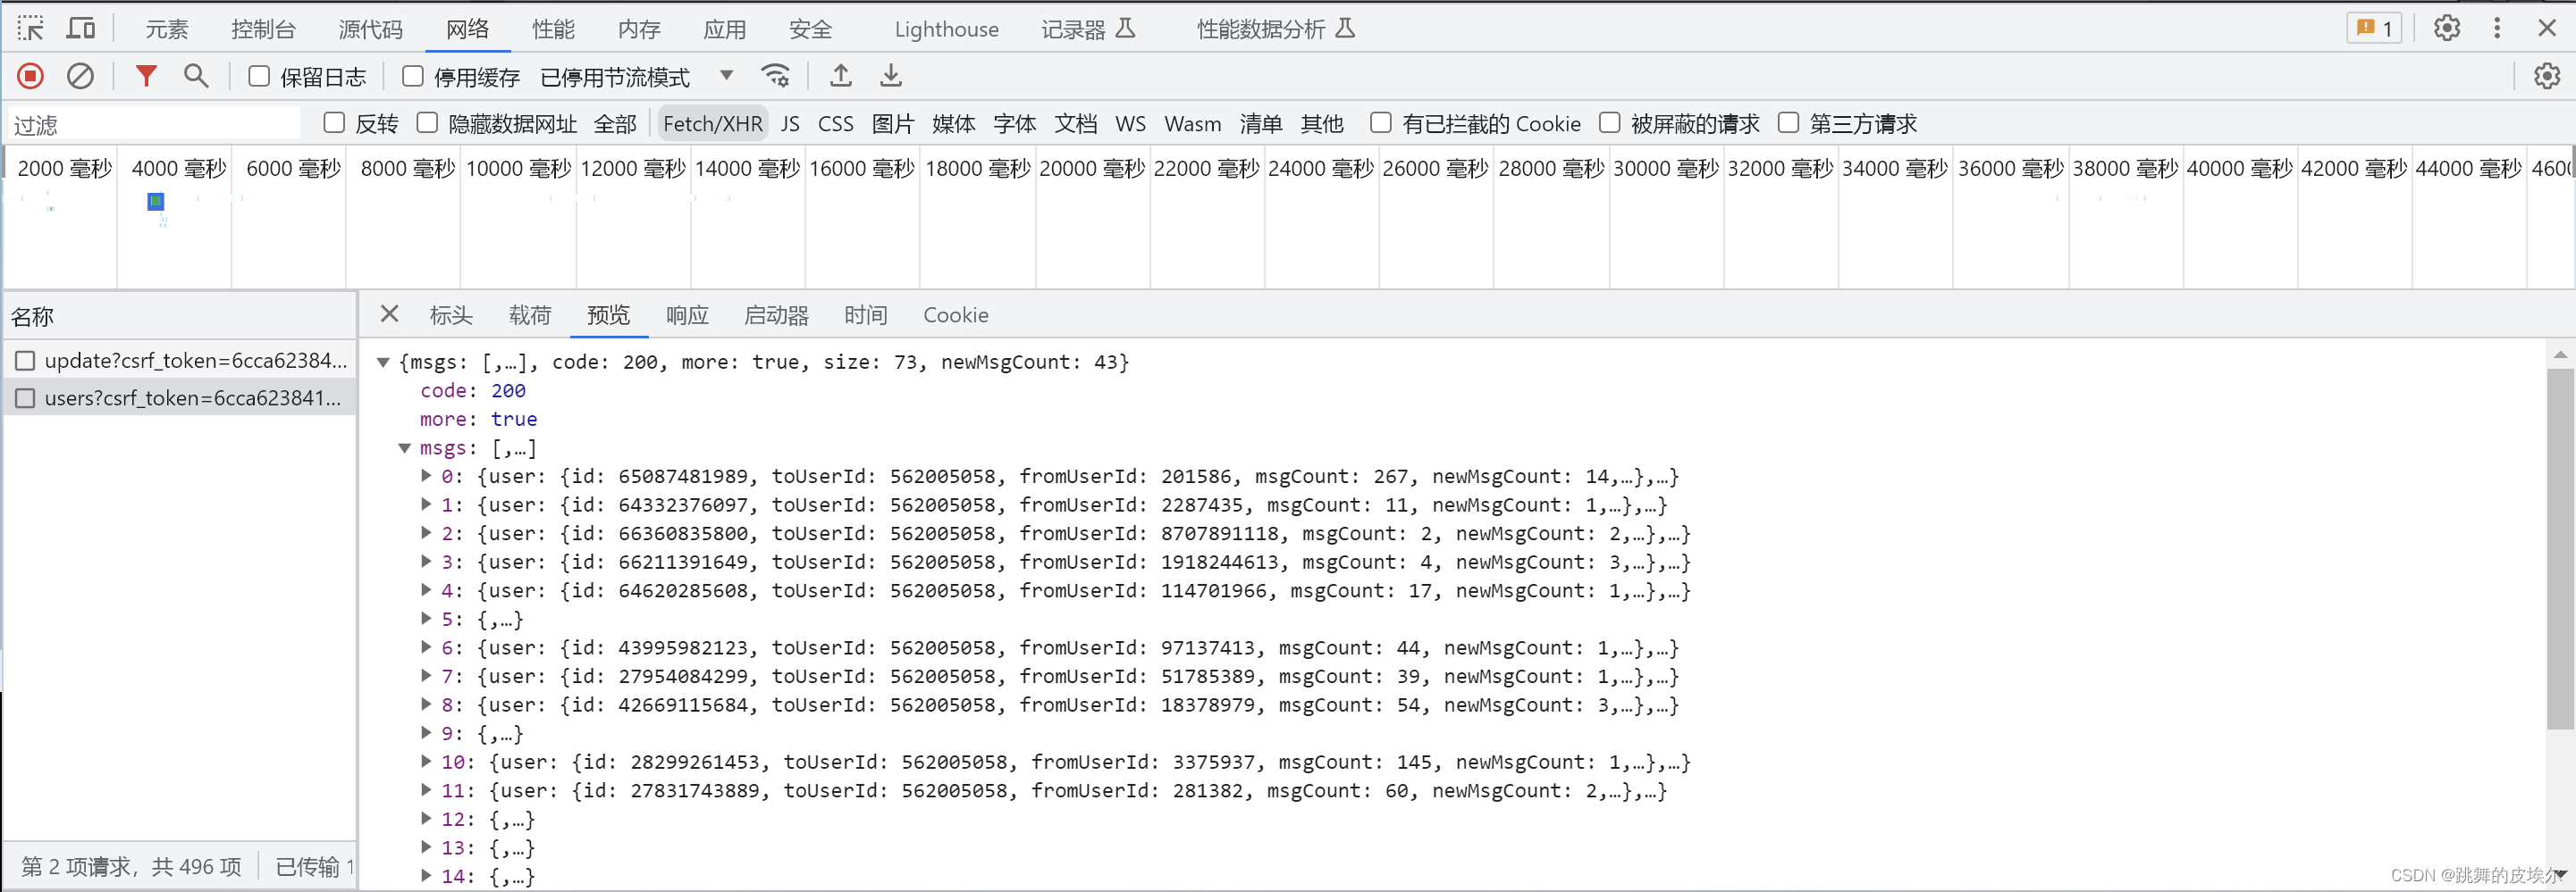Toggle the red filter funnel icon
The width and height of the screenshot is (2576, 892).
tap(146, 76)
